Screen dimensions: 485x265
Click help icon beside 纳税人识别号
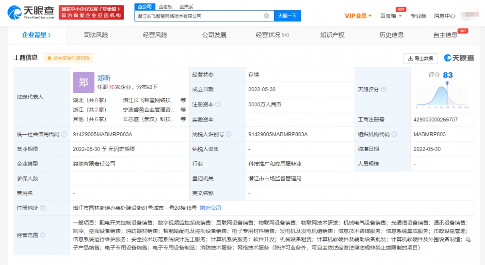click(228, 134)
